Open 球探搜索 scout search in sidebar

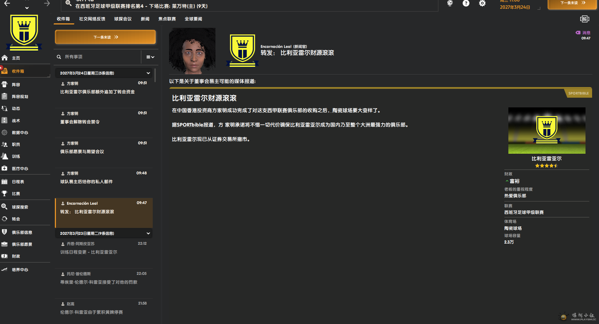click(20, 207)
